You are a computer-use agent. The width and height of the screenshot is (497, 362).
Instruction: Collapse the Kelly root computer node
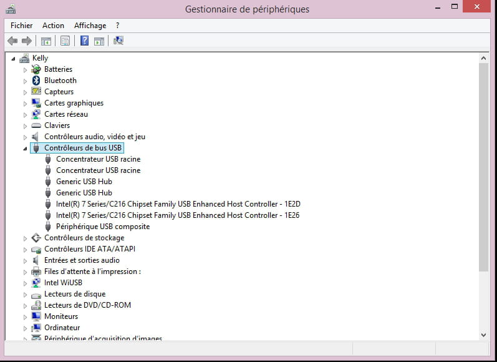(13, 59)
